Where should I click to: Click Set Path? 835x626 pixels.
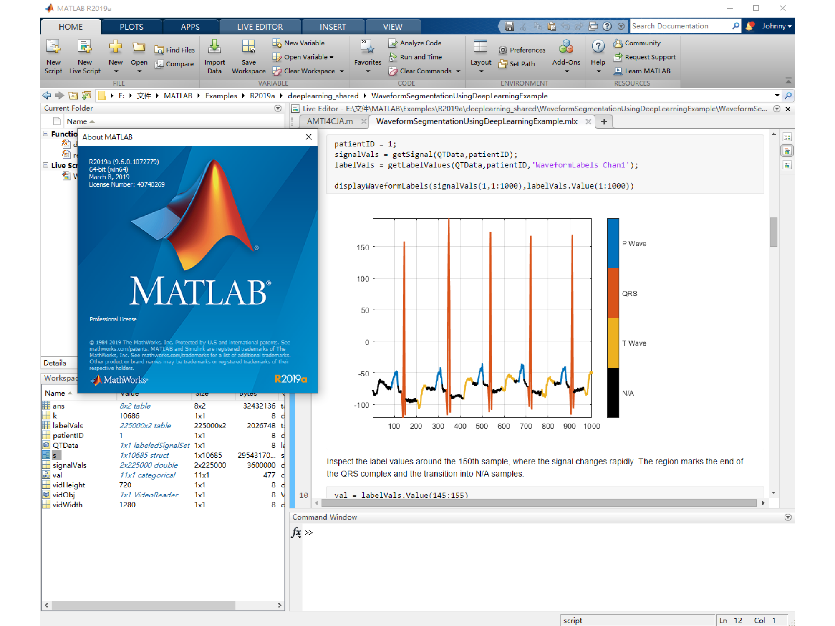[517, 64]
